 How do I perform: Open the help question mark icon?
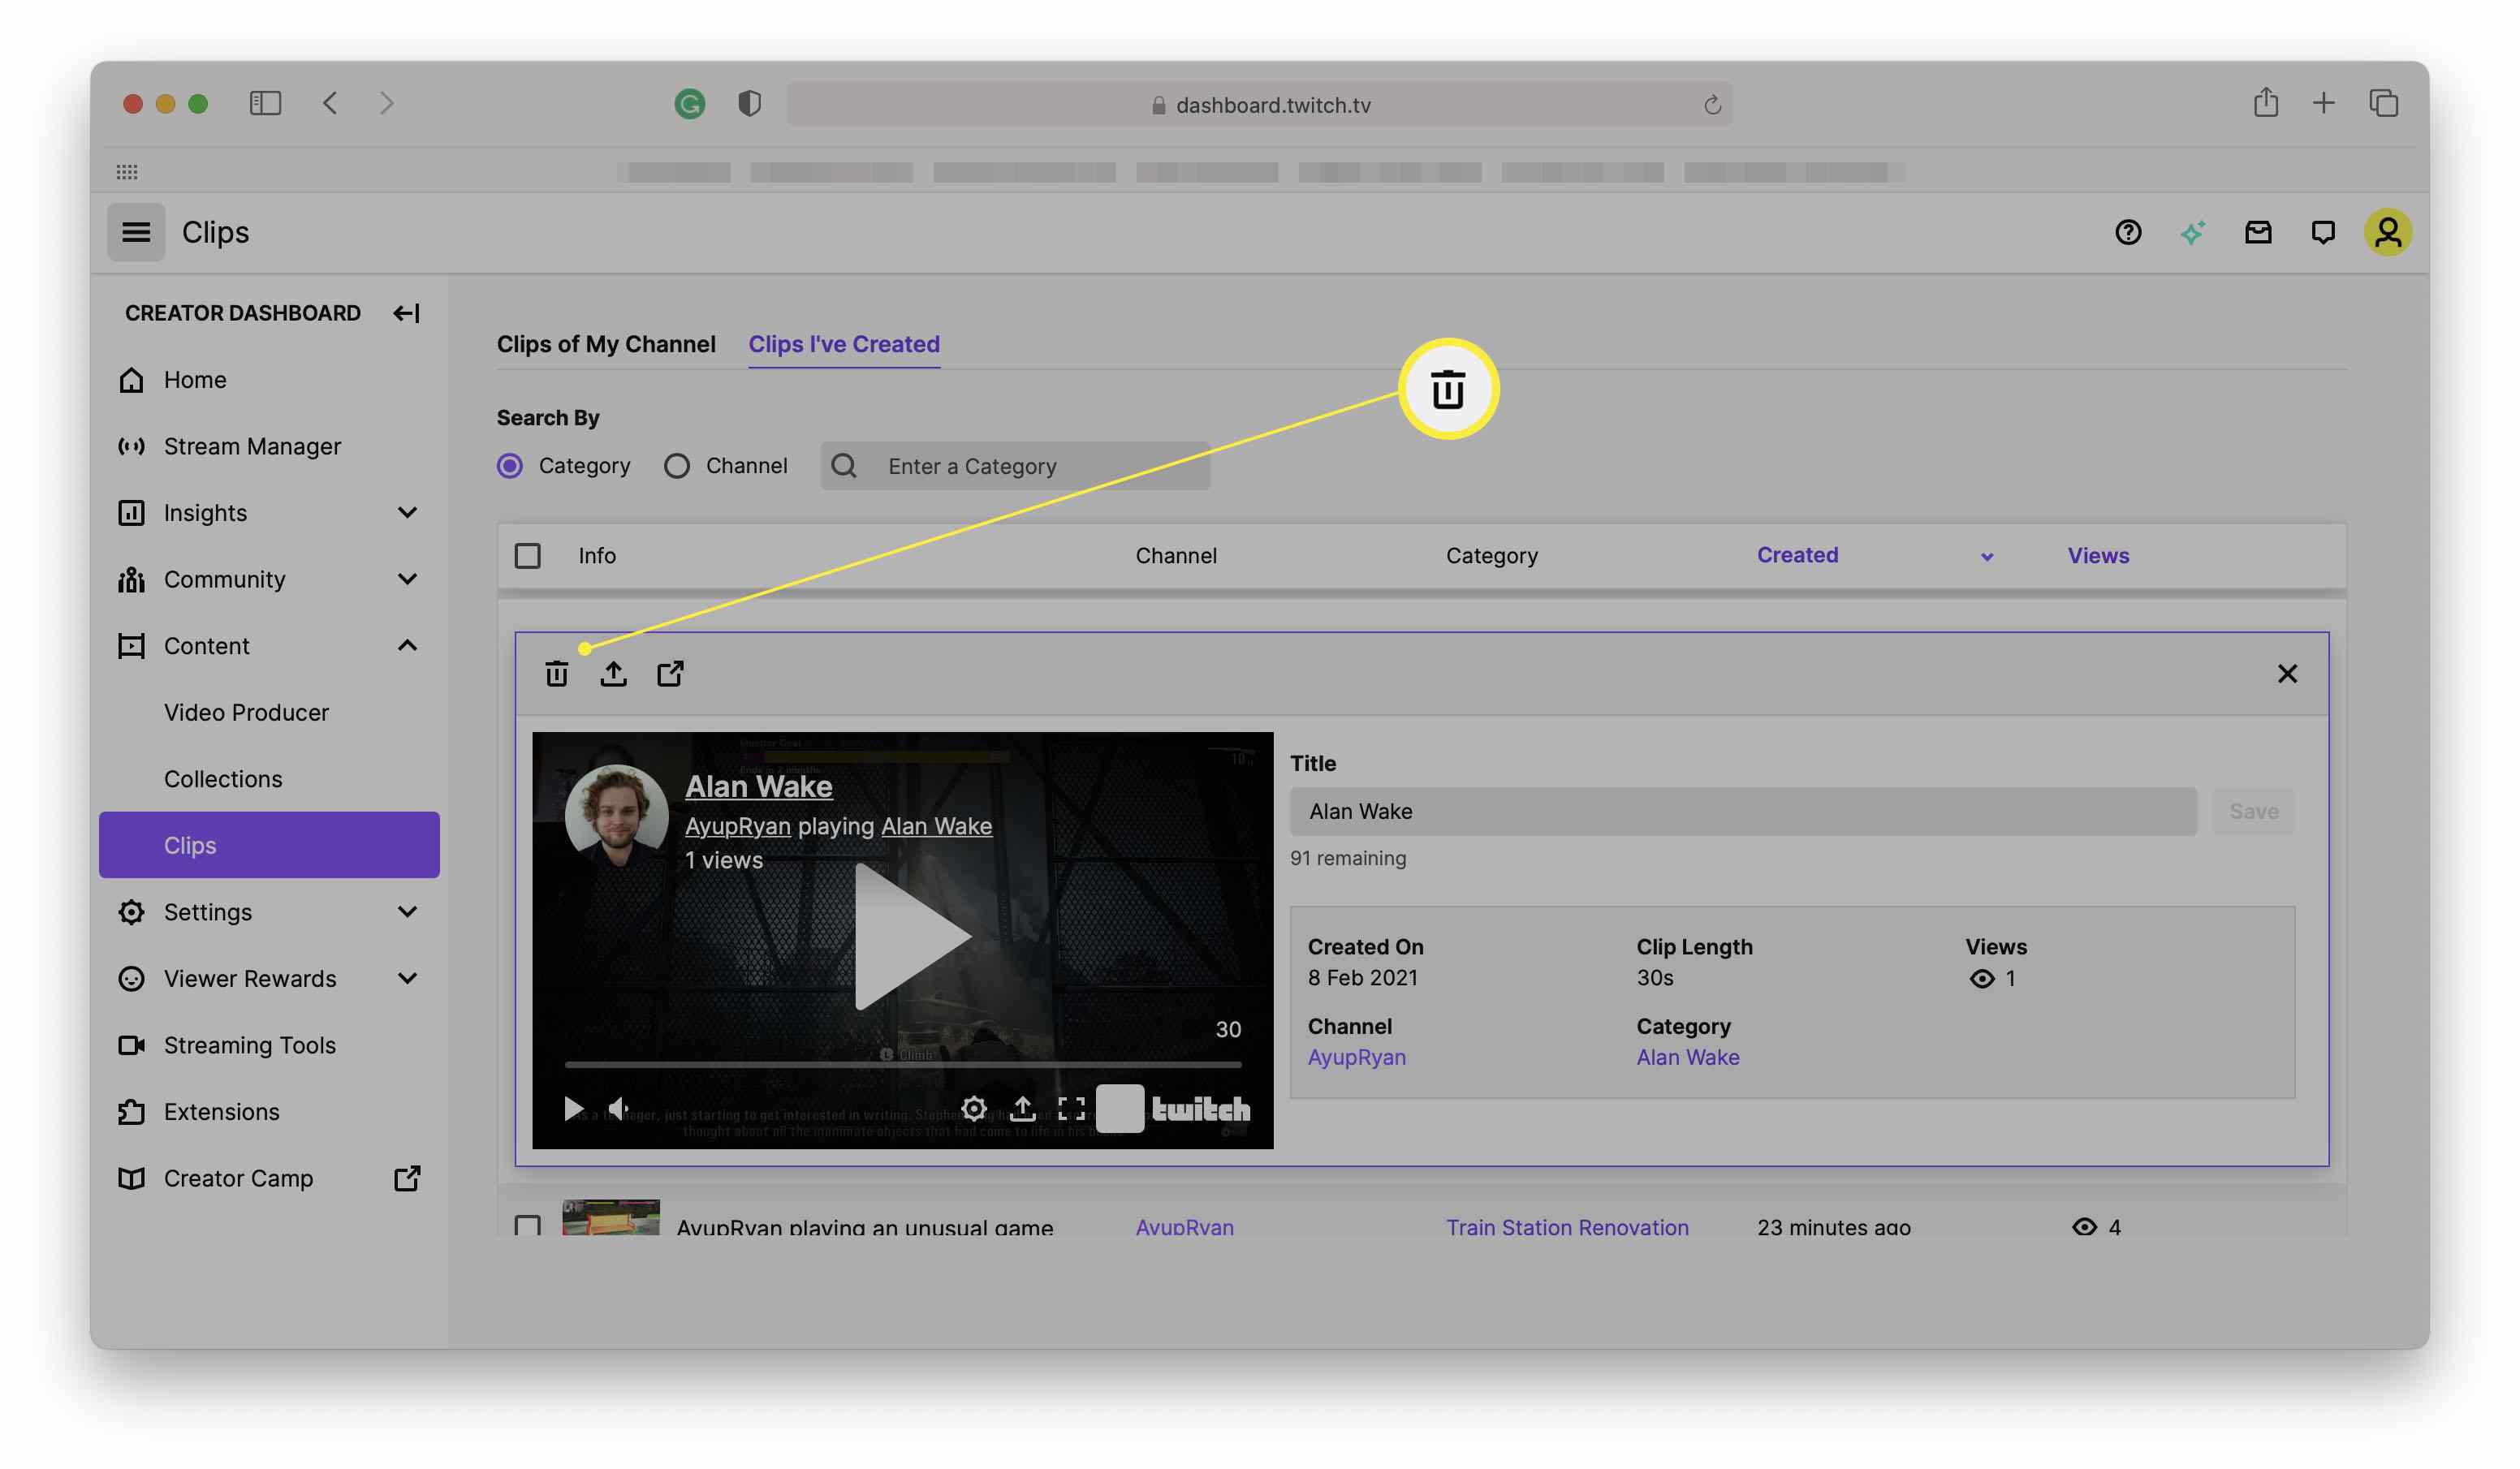2128,232
